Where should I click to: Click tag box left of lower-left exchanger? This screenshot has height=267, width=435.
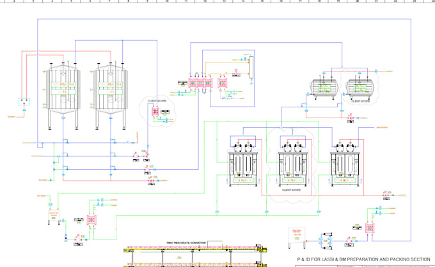click(79, 219)
